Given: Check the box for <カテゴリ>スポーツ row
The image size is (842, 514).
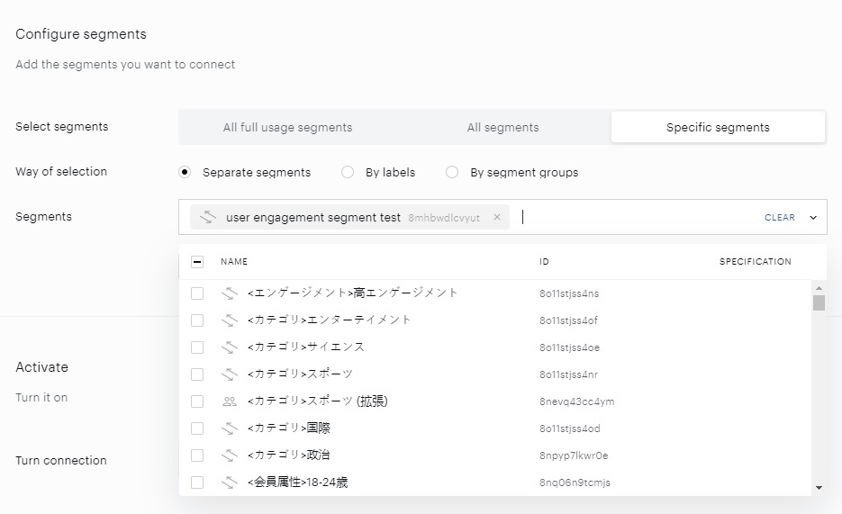Looking at the screenshot, I should tap(197, 374).
